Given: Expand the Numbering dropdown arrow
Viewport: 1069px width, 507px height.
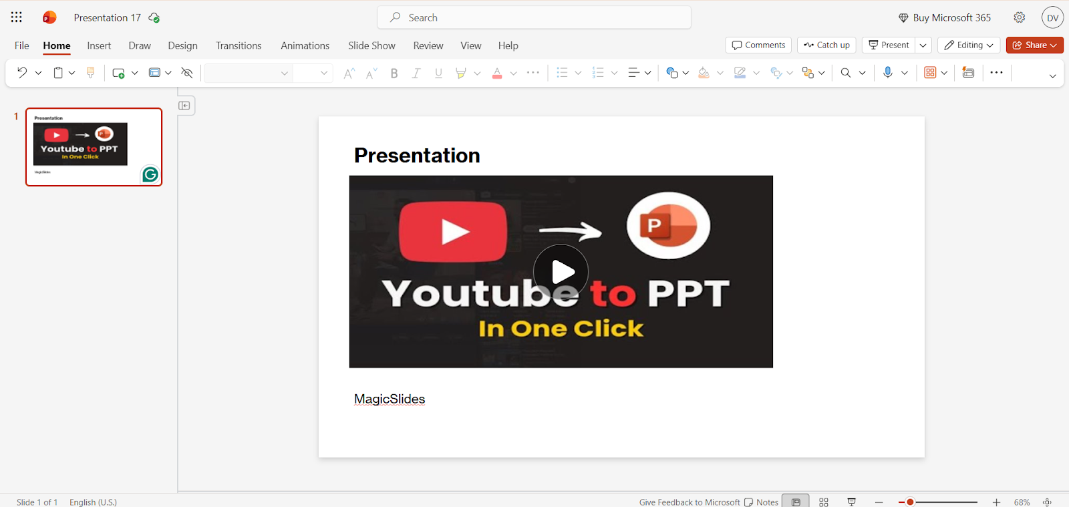Looking at the screenshot, I should pos(614,73).
